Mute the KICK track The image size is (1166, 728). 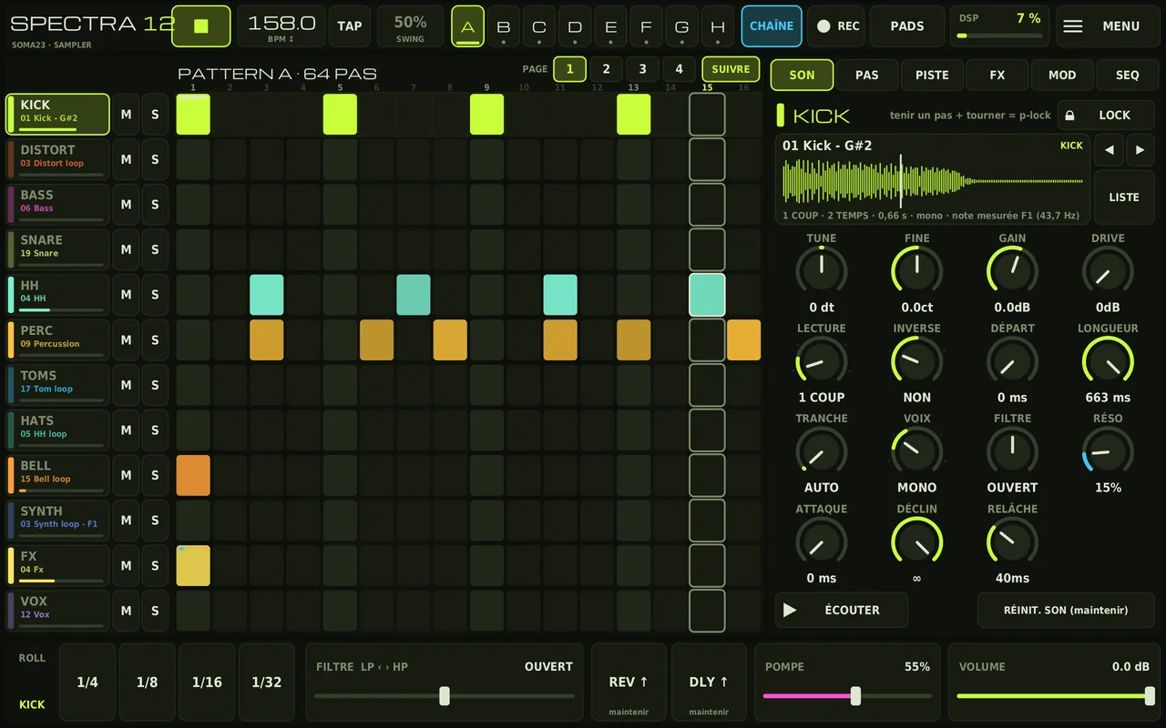coord(126,115)
